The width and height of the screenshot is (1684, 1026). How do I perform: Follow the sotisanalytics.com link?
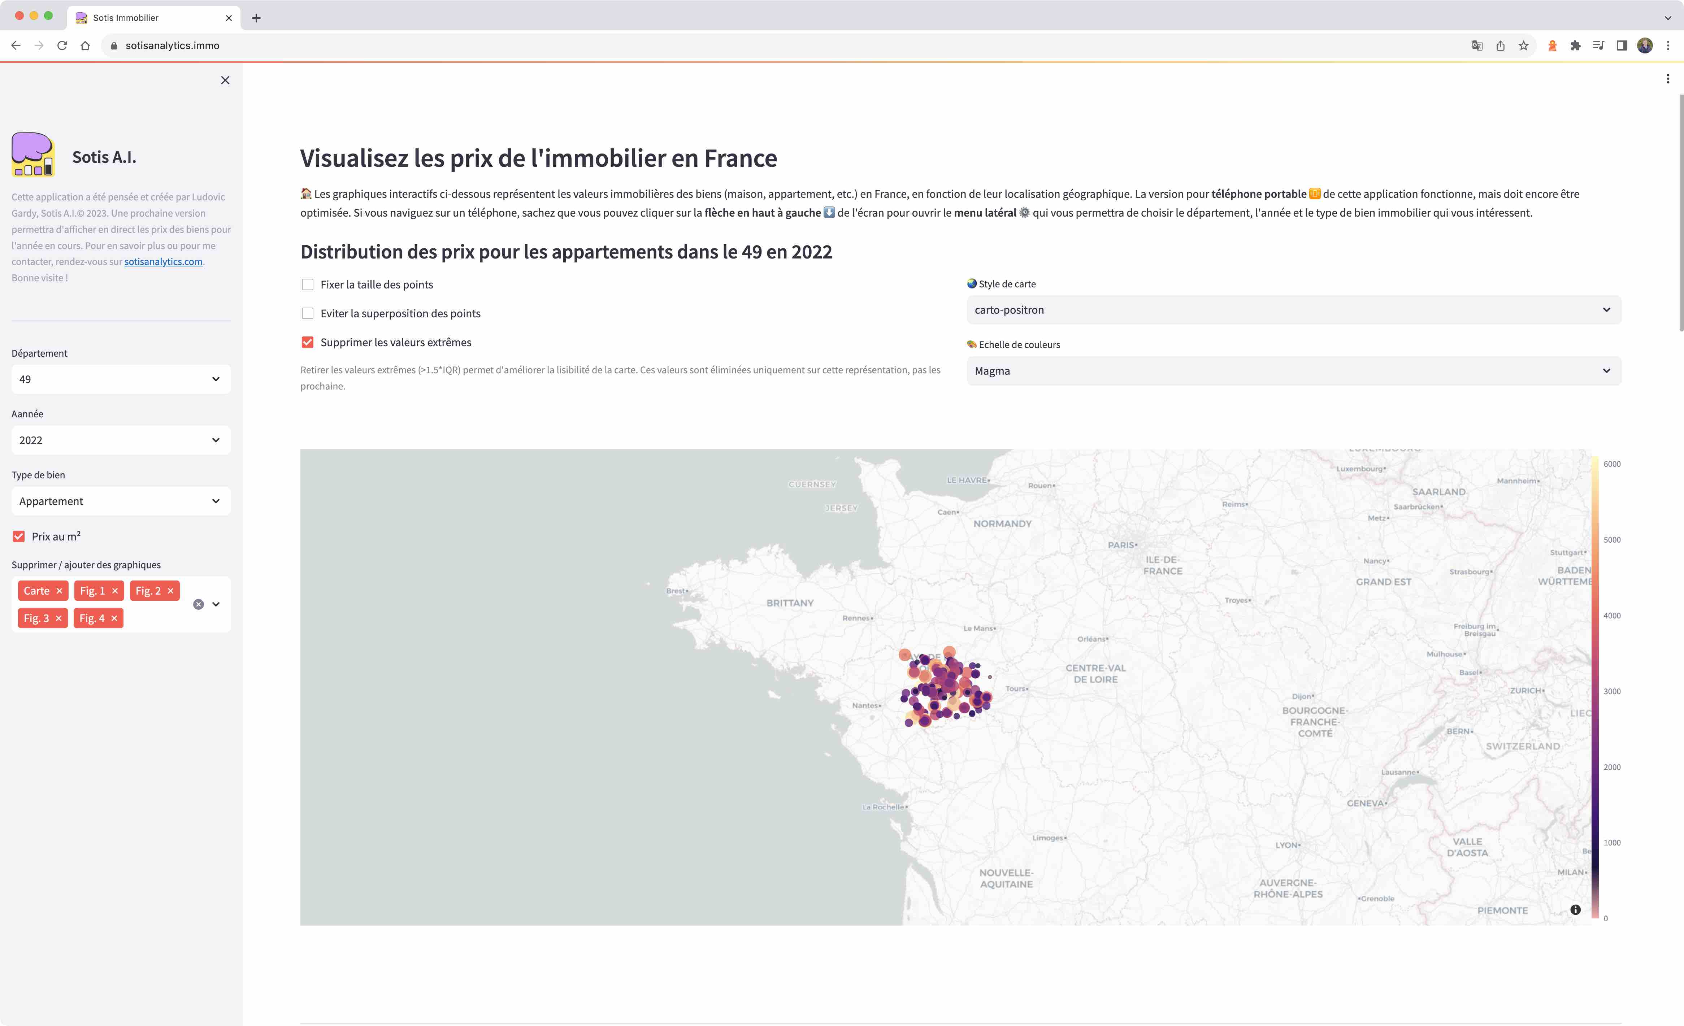[x=163, y=261]
